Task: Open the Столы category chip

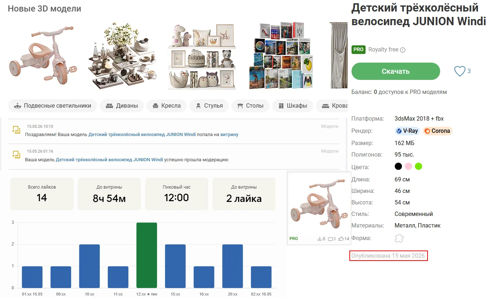Action: [x=250, y=106]
